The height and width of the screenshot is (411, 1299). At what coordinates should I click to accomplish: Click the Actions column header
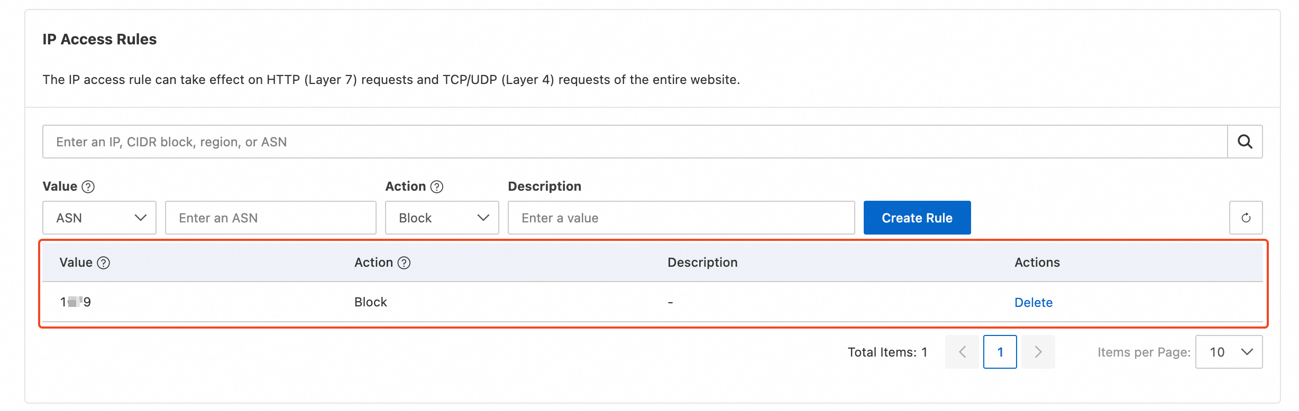1037,263
